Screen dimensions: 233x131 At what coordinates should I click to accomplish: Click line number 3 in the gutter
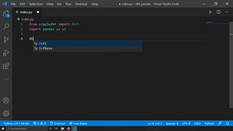[22, 34]
